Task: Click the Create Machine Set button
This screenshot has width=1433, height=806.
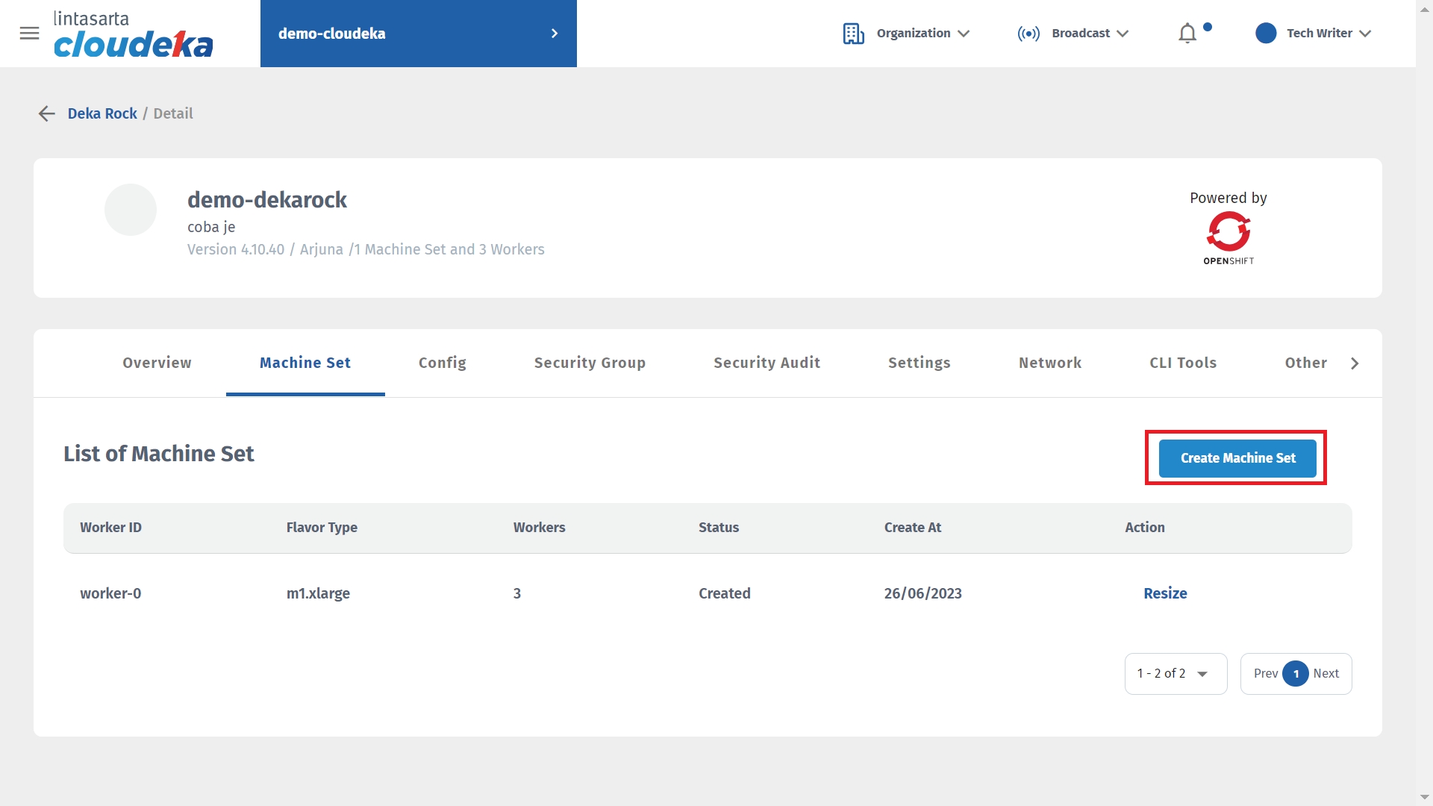Action: point(1237,458)
